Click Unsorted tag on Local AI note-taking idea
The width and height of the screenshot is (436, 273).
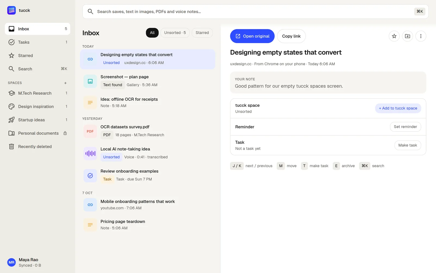[x=111, y=157]
